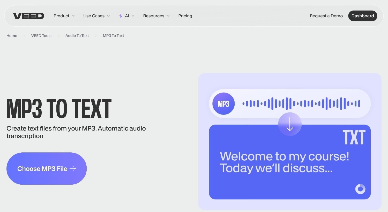
Task: Click Choose MP3 File button
Action: click(x=47, y=169)
